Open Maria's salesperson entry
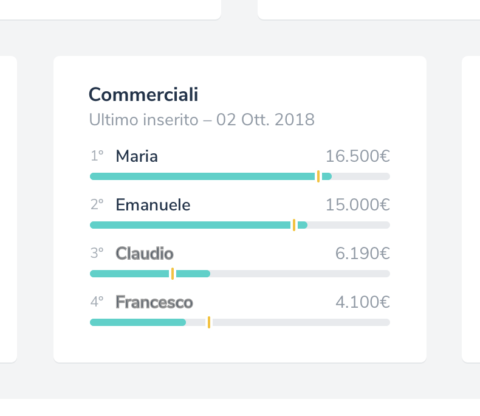Screen dimensions: 480x416 point(137,156)
